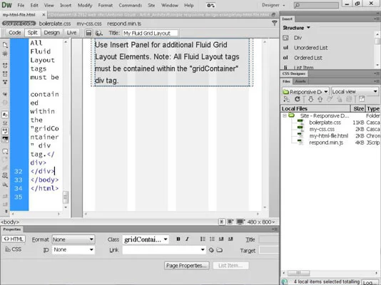Click the file management icon beside Live

[88, 33]
